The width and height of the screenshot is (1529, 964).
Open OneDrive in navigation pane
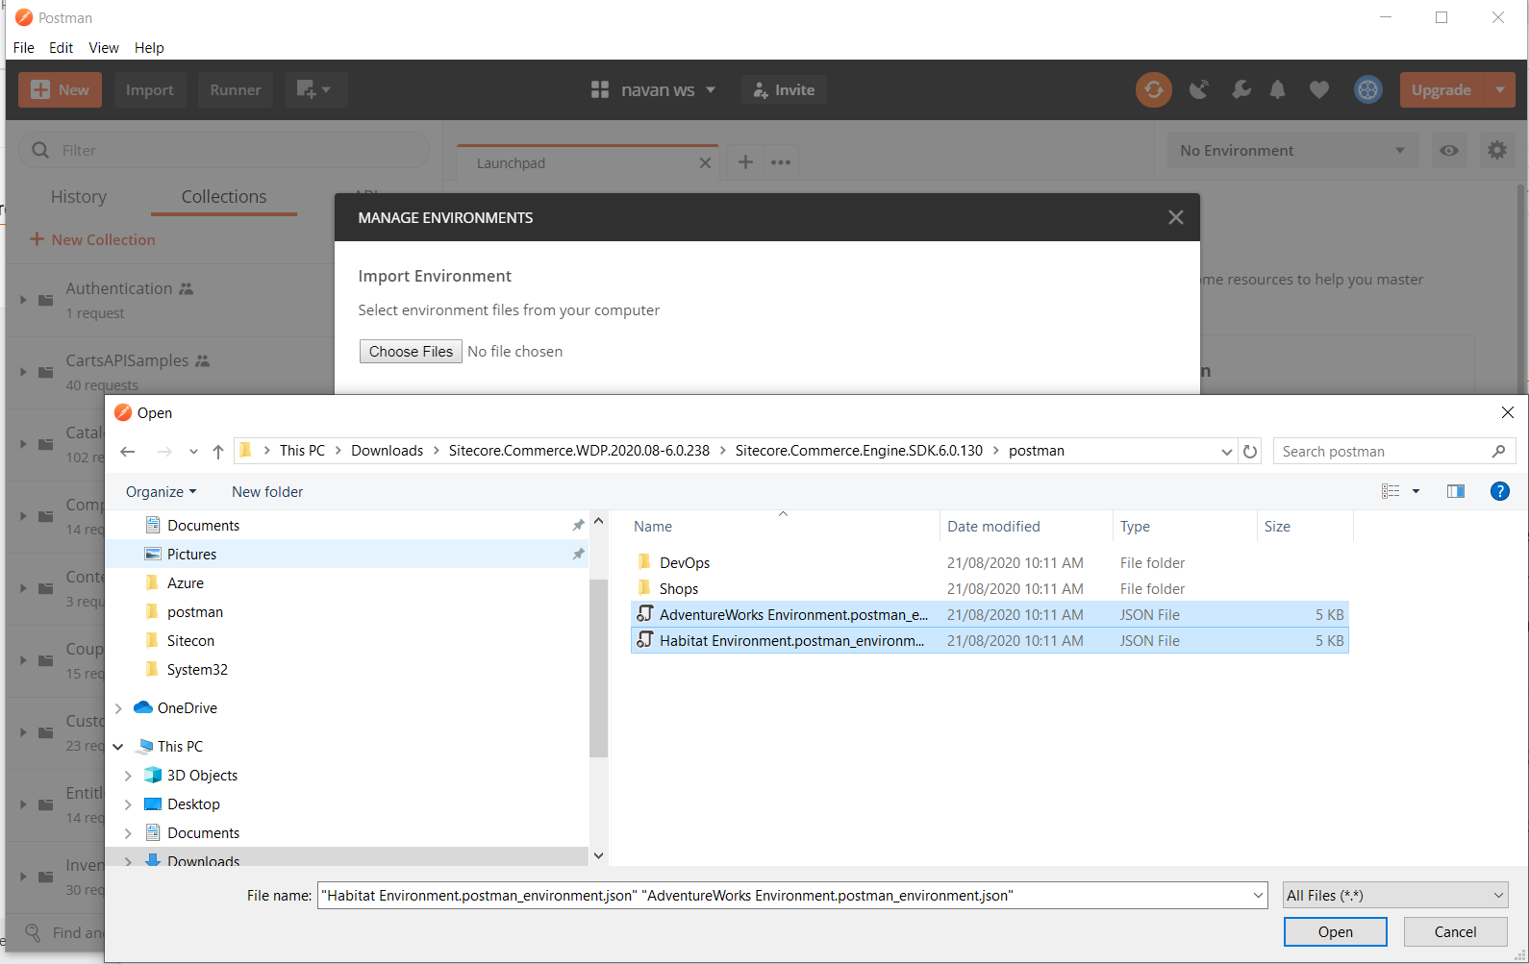187,707
